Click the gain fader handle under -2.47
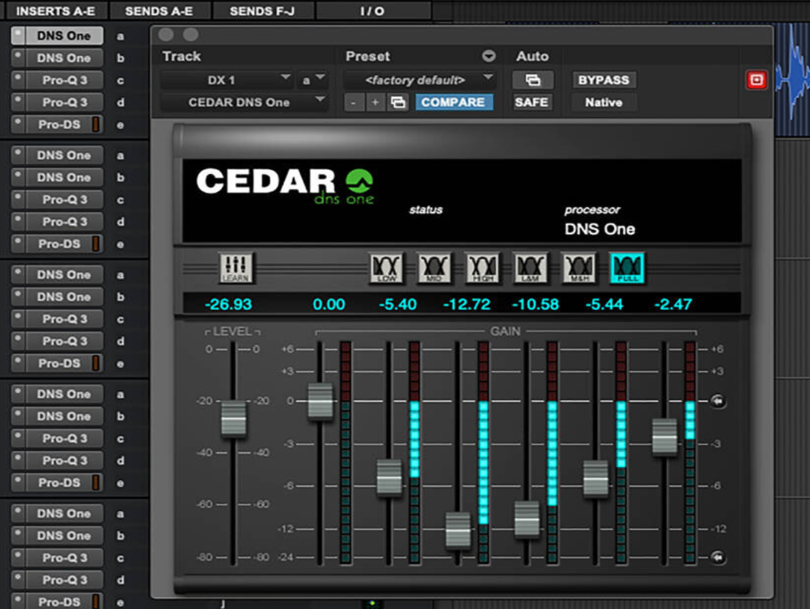The width and height of the screenshot is (810, 609). pyautogui.click(x=665, y=437)
